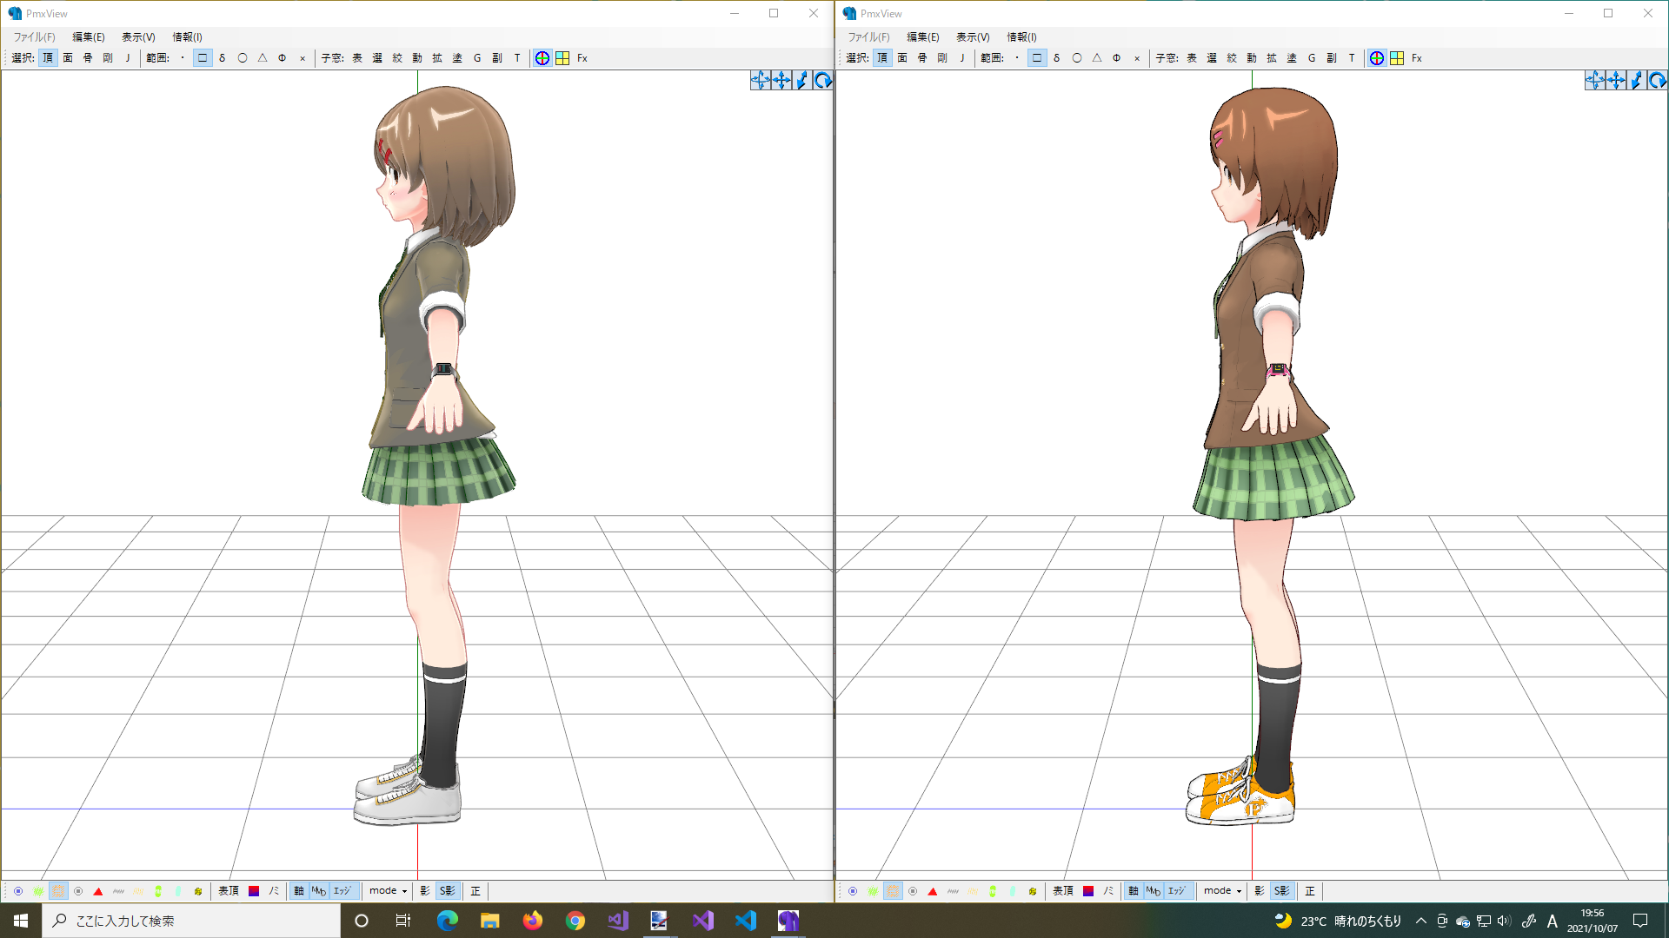Toggle S影 self-shadow in right bottom bar
Viewport: 1669px width, 938px height.
(1282, 891)
